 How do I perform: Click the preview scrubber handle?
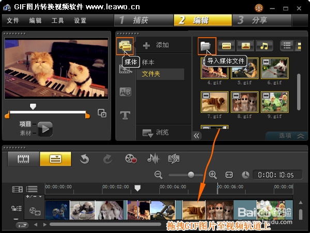tap(33, 107)
